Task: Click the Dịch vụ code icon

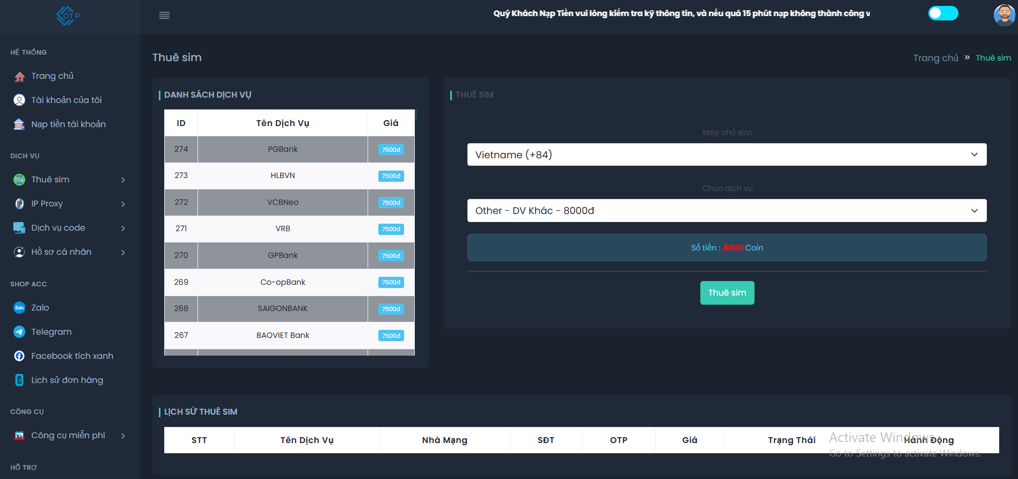Action: pos(19,228)
